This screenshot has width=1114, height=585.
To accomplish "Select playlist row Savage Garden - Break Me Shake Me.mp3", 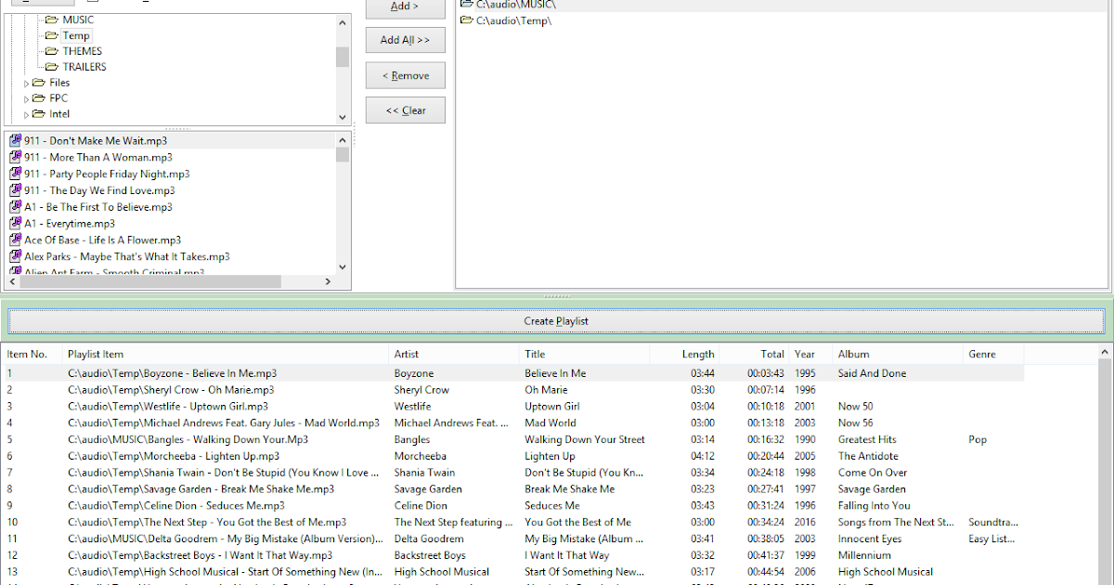I will point(513,489).
